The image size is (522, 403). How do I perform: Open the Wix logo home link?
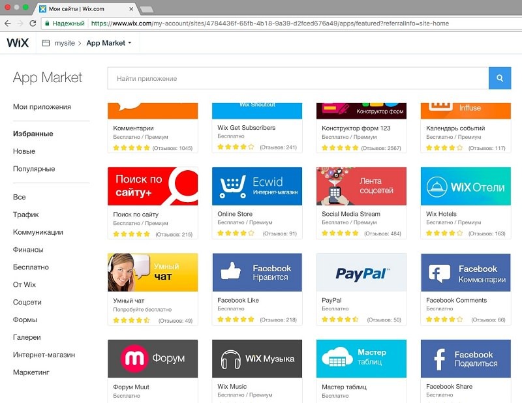pyautogui.click(x=17, y=43)
